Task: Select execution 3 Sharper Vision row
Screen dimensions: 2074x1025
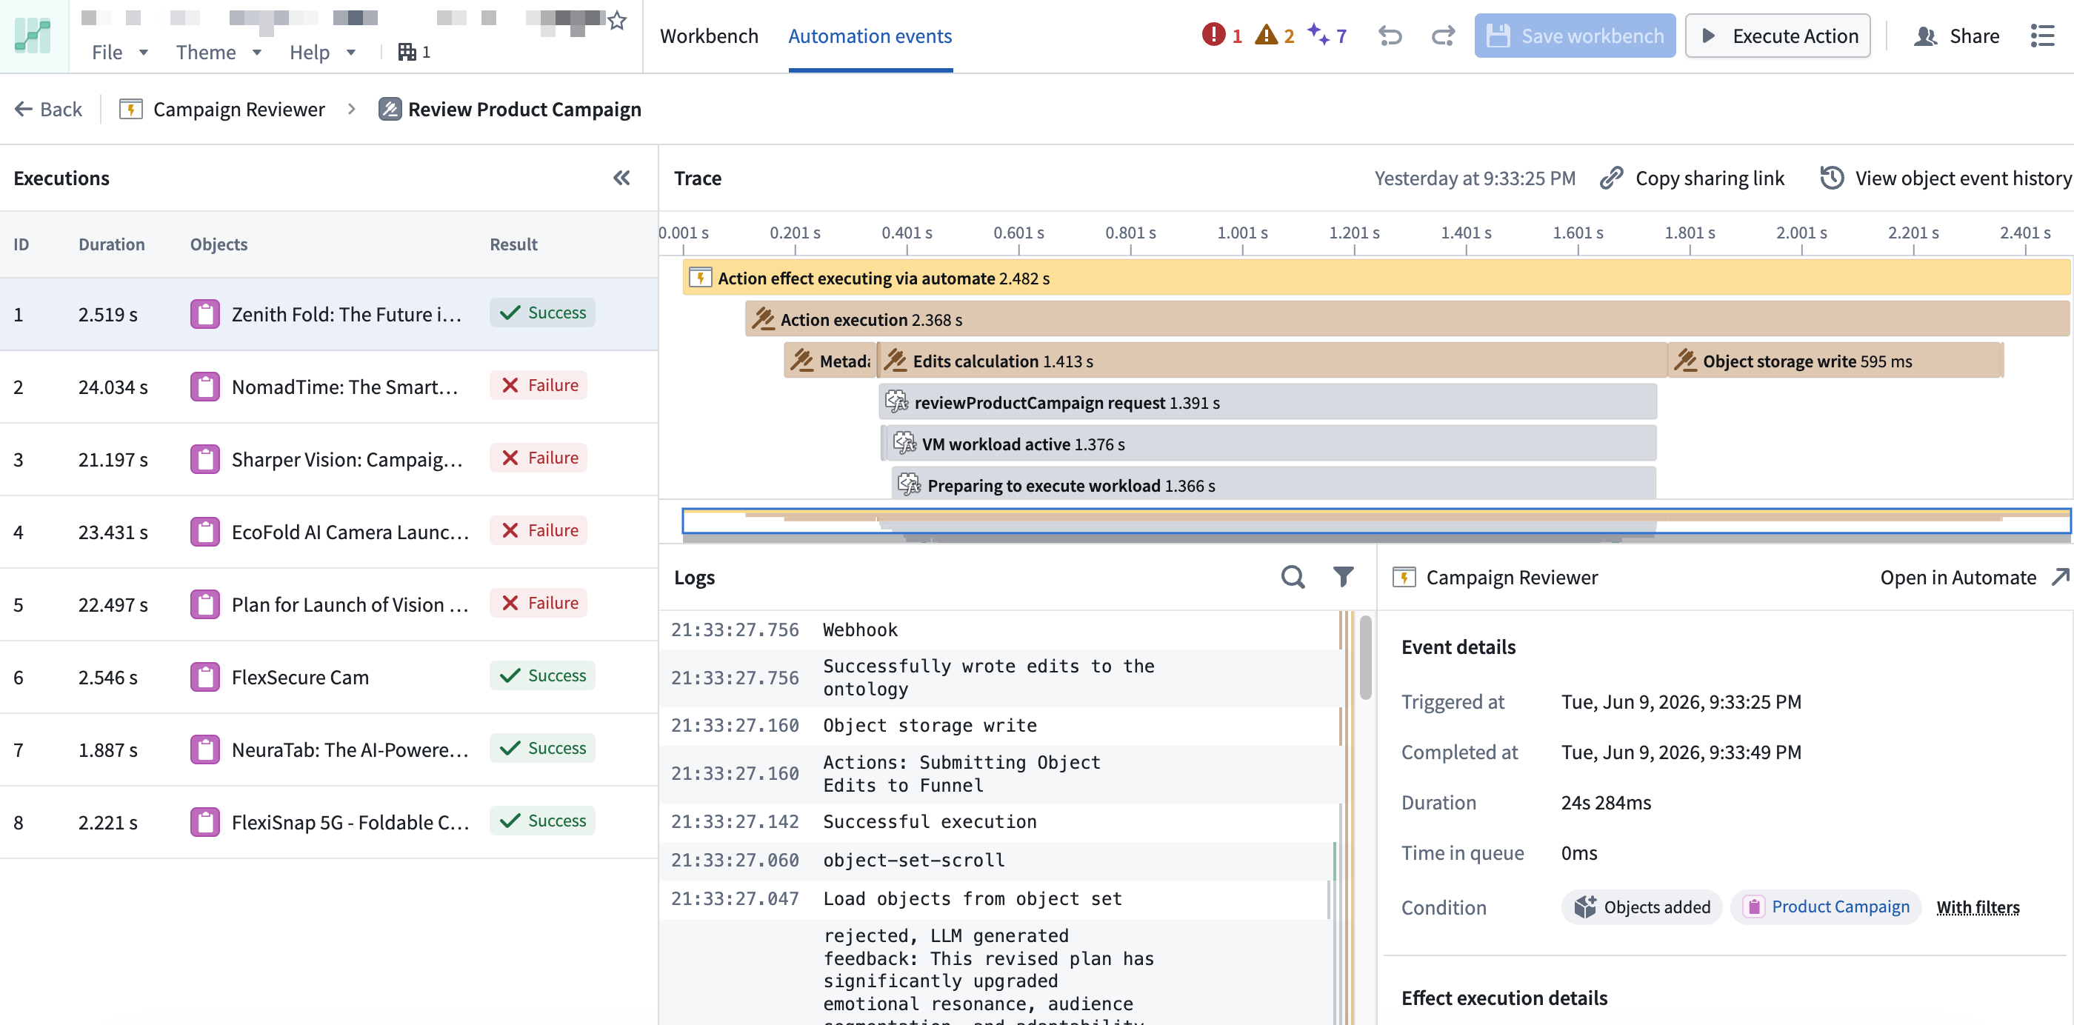Action: (x=328, y=459)
